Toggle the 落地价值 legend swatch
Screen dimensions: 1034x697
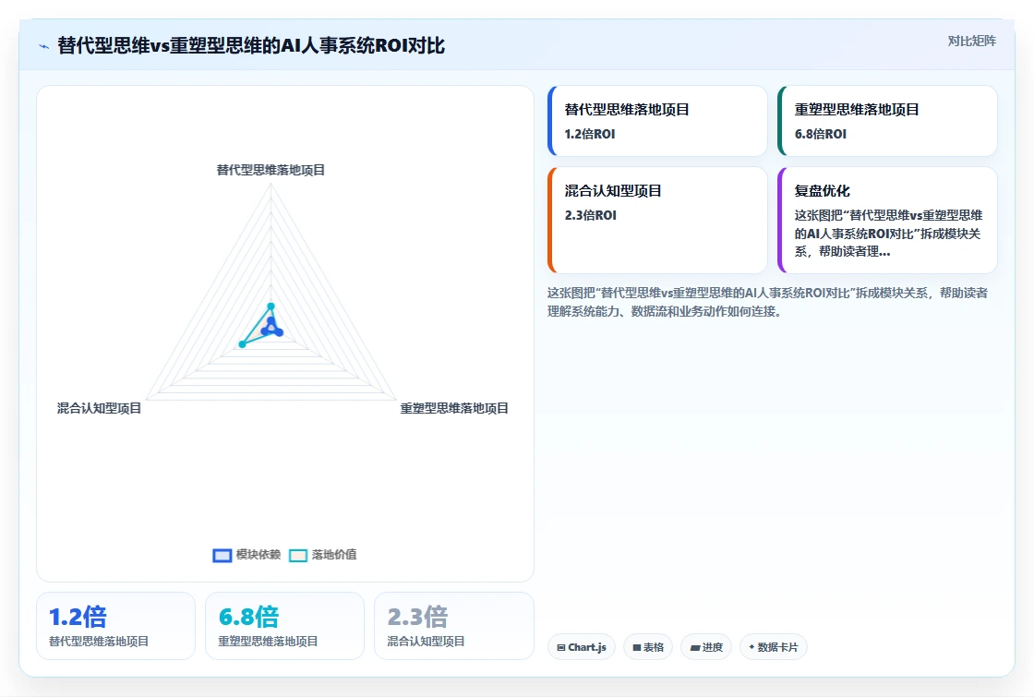point(298,555)
